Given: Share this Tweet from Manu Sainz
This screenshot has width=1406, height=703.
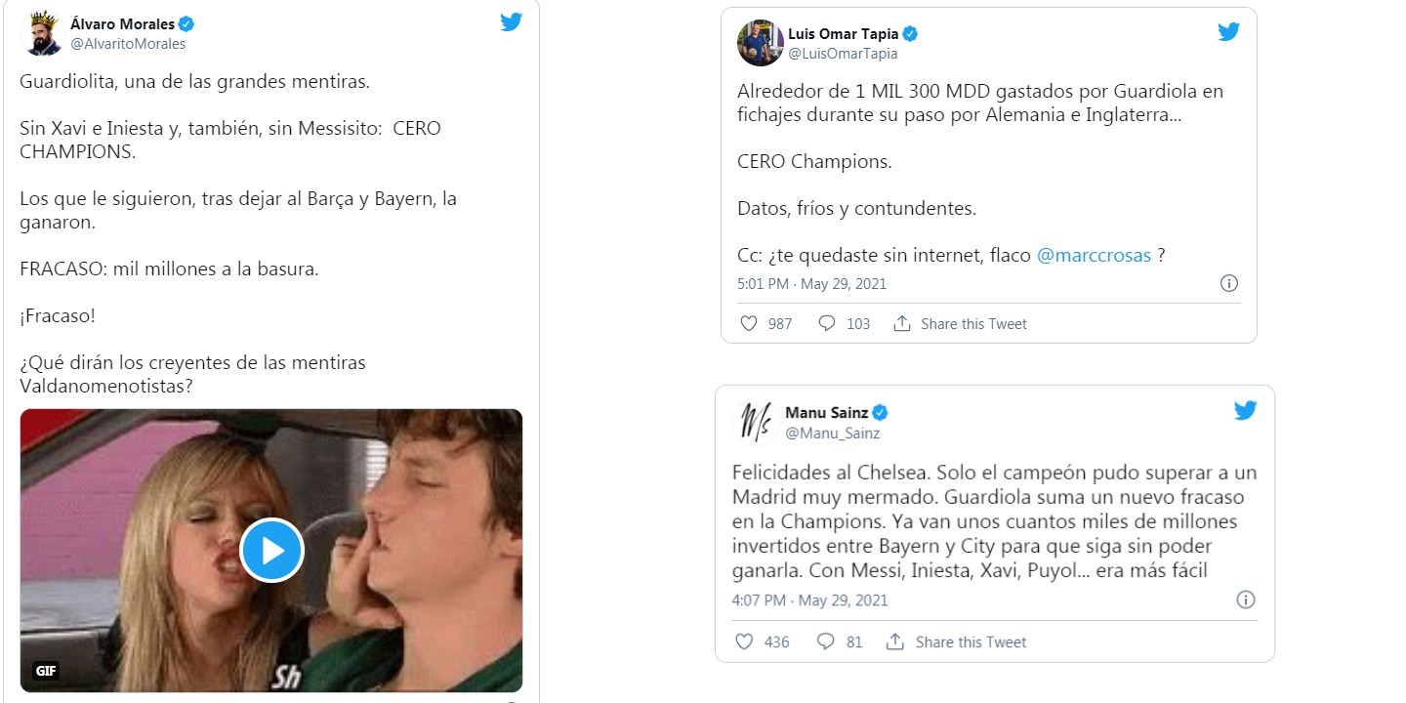Looking at the screenshot, I should coord(956,641).
